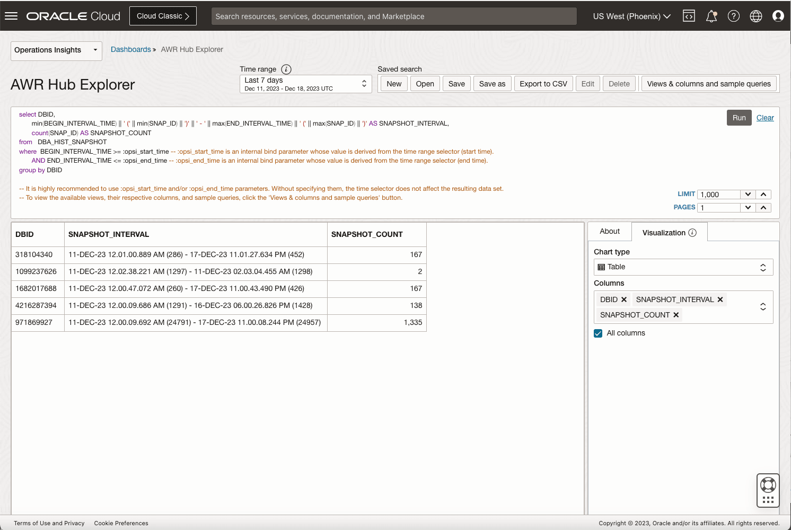Click the Export to CSV button
The image size is (791, 530).
pyautogui.click(x=543, y=83)
